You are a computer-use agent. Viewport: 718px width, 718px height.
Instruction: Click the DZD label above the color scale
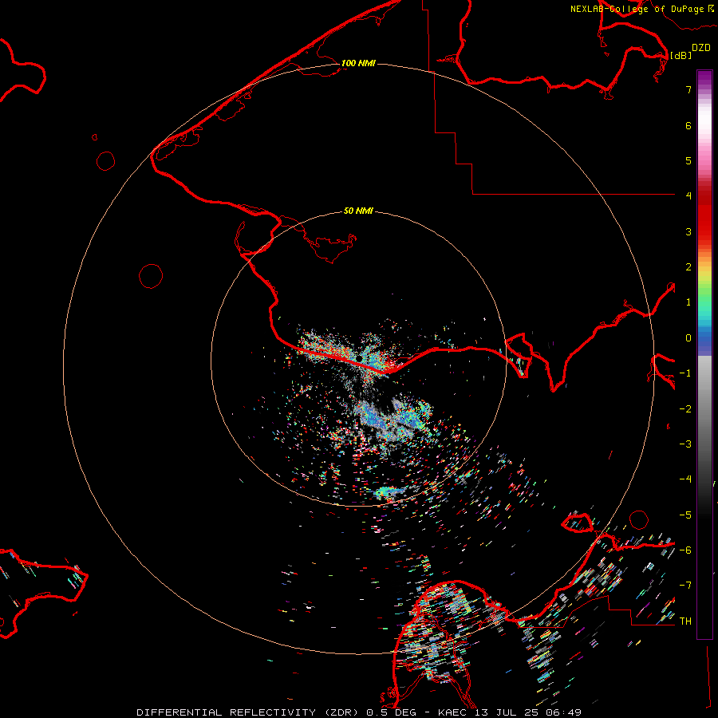click(701, 48)
